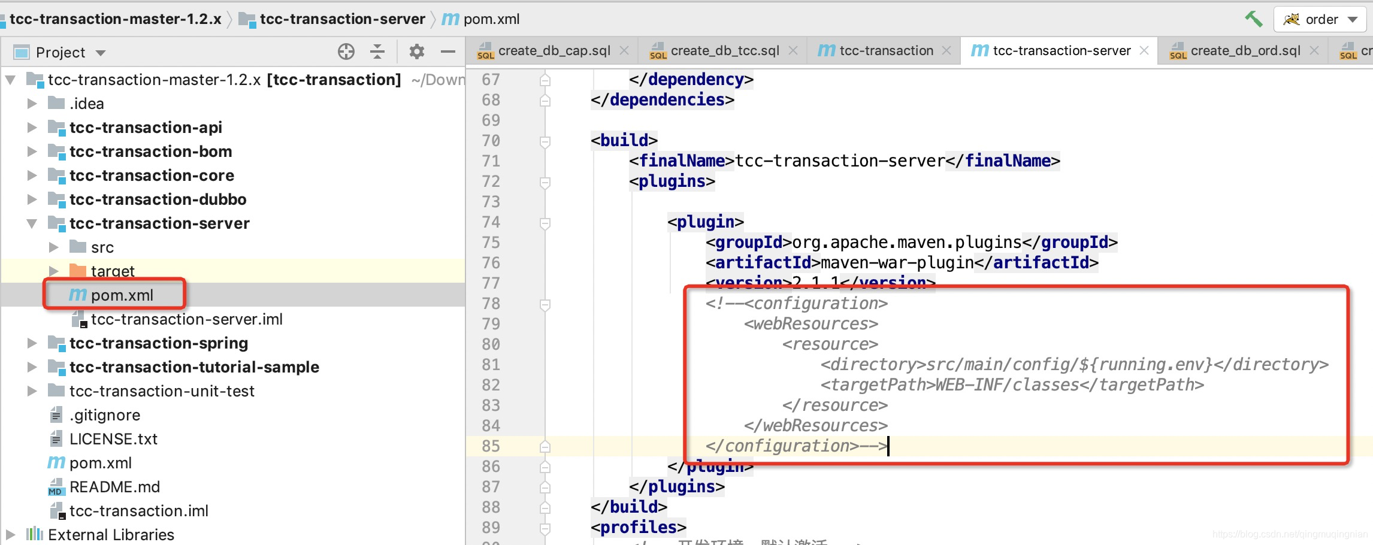Image resolution: width=1373 pixels, height=545 pixels.
Task: Click SQL icon on create_db_cap.sql tab
Action: (486, 51)
